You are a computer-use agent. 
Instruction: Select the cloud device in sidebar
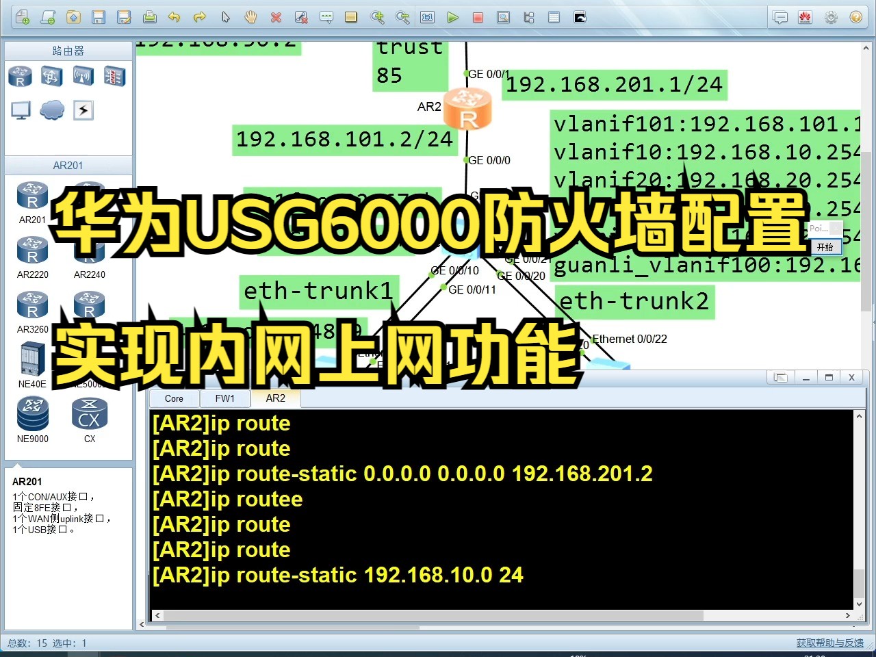click(x=52, y=109)
